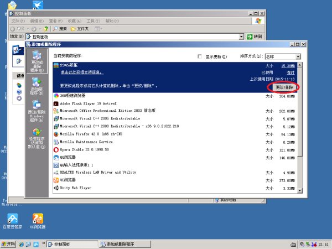Open Set Program Access and Defaults icon
The width and height of the screenshot is (332, 249).
[37, 136]
